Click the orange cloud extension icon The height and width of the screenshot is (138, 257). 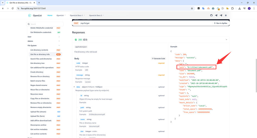208,8
